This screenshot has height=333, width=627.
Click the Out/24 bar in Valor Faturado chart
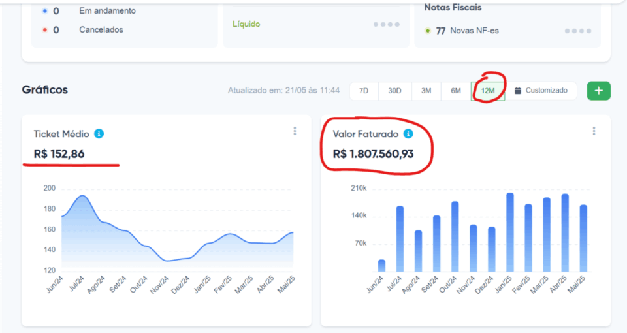tap(455, 236)
